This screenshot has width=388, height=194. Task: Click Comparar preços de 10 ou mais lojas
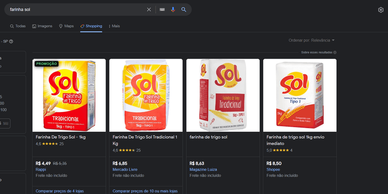[x=145, y=191]
